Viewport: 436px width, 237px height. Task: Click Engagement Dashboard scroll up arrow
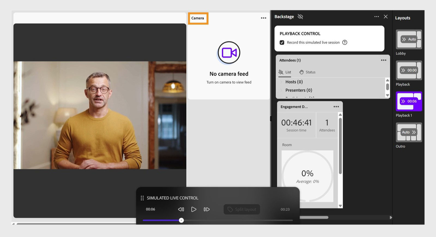pos(340,115)
